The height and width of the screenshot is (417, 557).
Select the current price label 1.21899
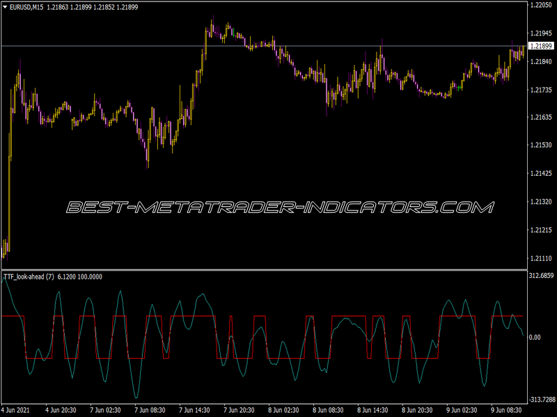[541, 46]
